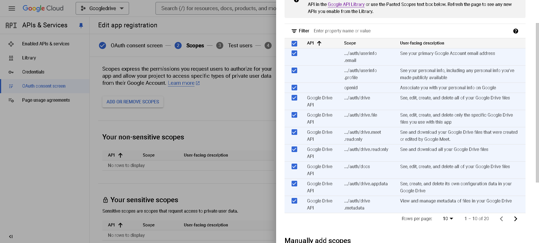Uncheck the auth/drive.readonly scope checkbox

pos(294,149)
